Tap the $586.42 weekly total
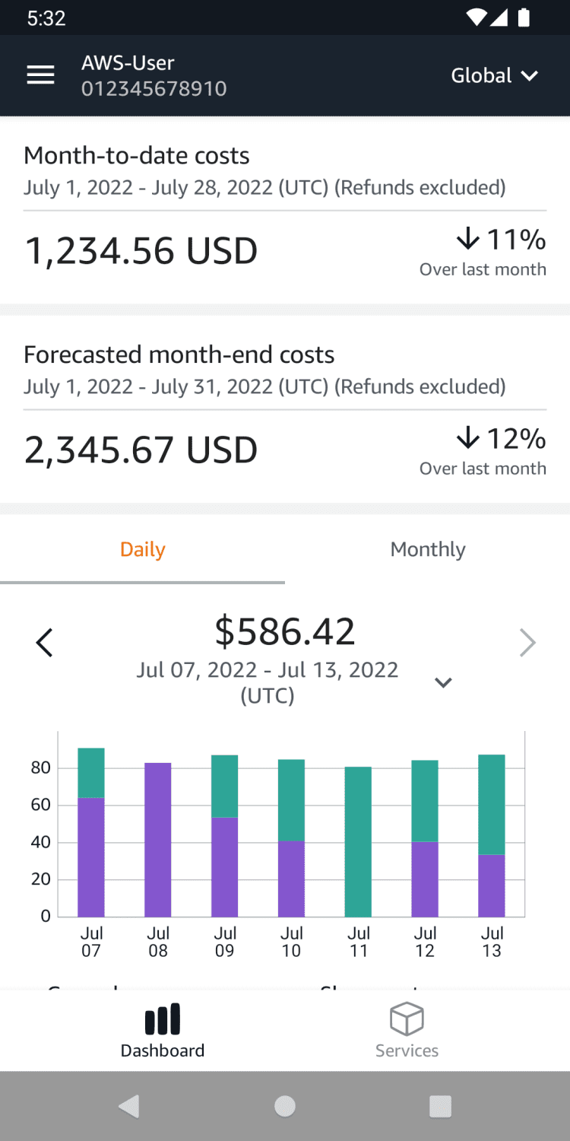The image size is (570, 1141). (285, 631)
